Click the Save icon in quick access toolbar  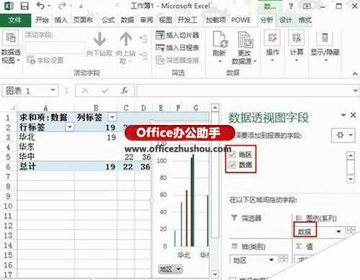coord(24,6)
